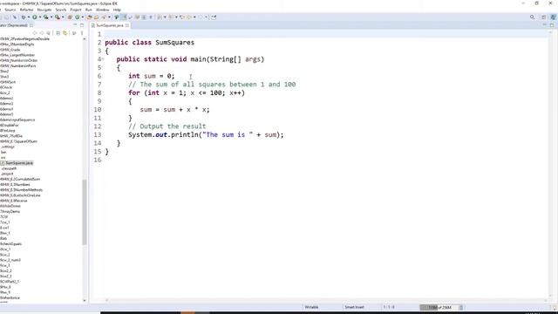
Task: Go to next annotation
Action: [x=160, y=17]
